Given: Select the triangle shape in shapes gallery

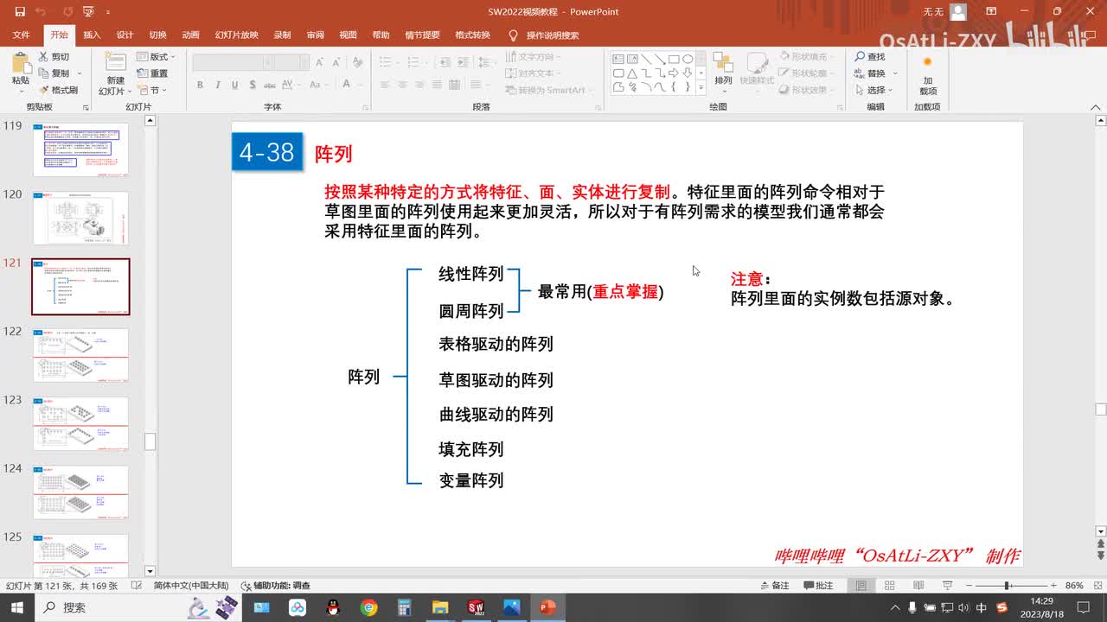Looking at the screenshot, I should [632, 73].
